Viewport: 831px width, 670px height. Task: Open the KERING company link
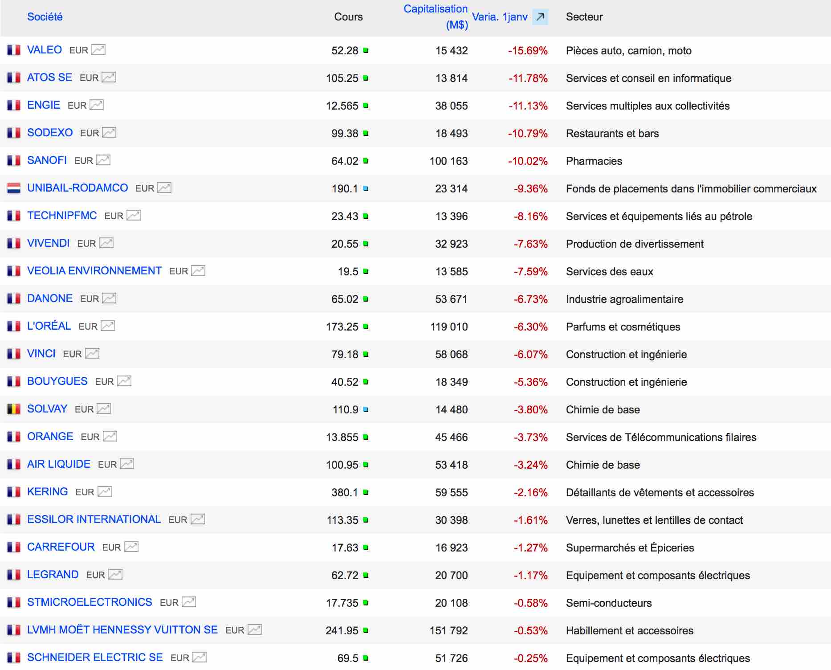click(48, 491)
